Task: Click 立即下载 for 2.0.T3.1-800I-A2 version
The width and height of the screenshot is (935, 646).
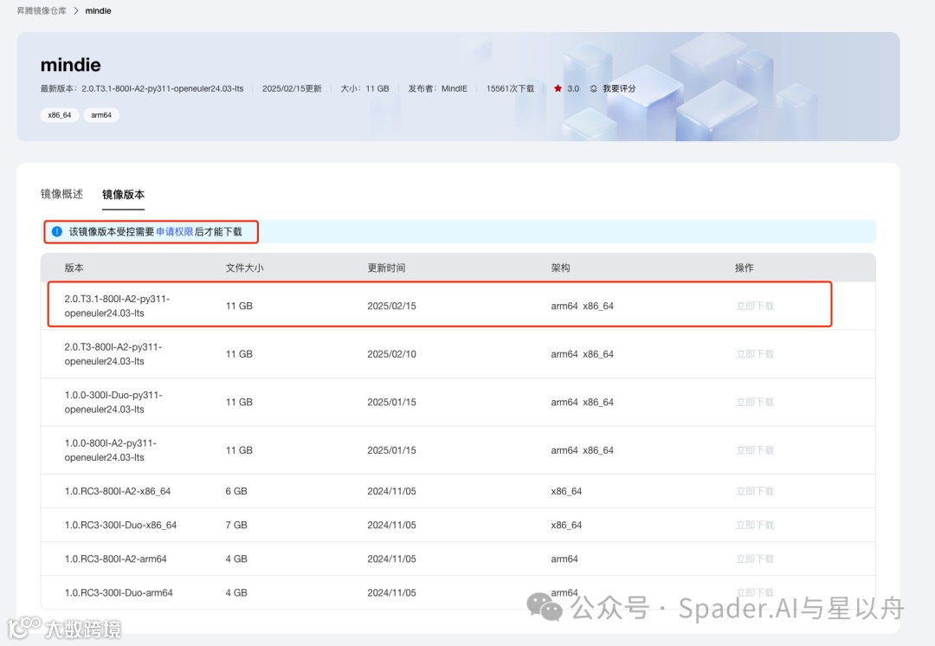Action: point(755,306)
